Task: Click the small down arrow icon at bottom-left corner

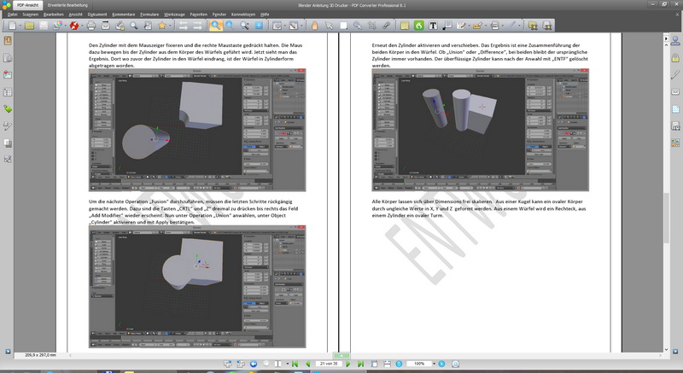Action: 8,352
